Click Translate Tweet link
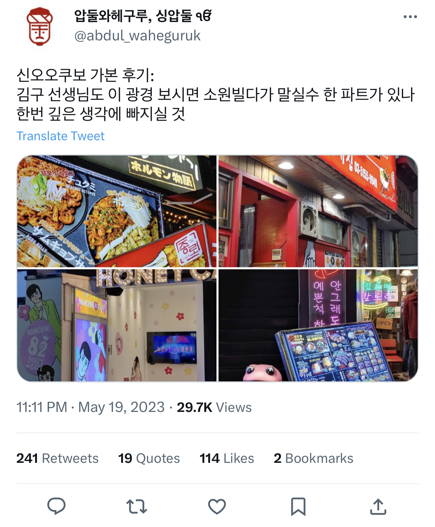The image size is (435, 527). [x=60, y=136]
